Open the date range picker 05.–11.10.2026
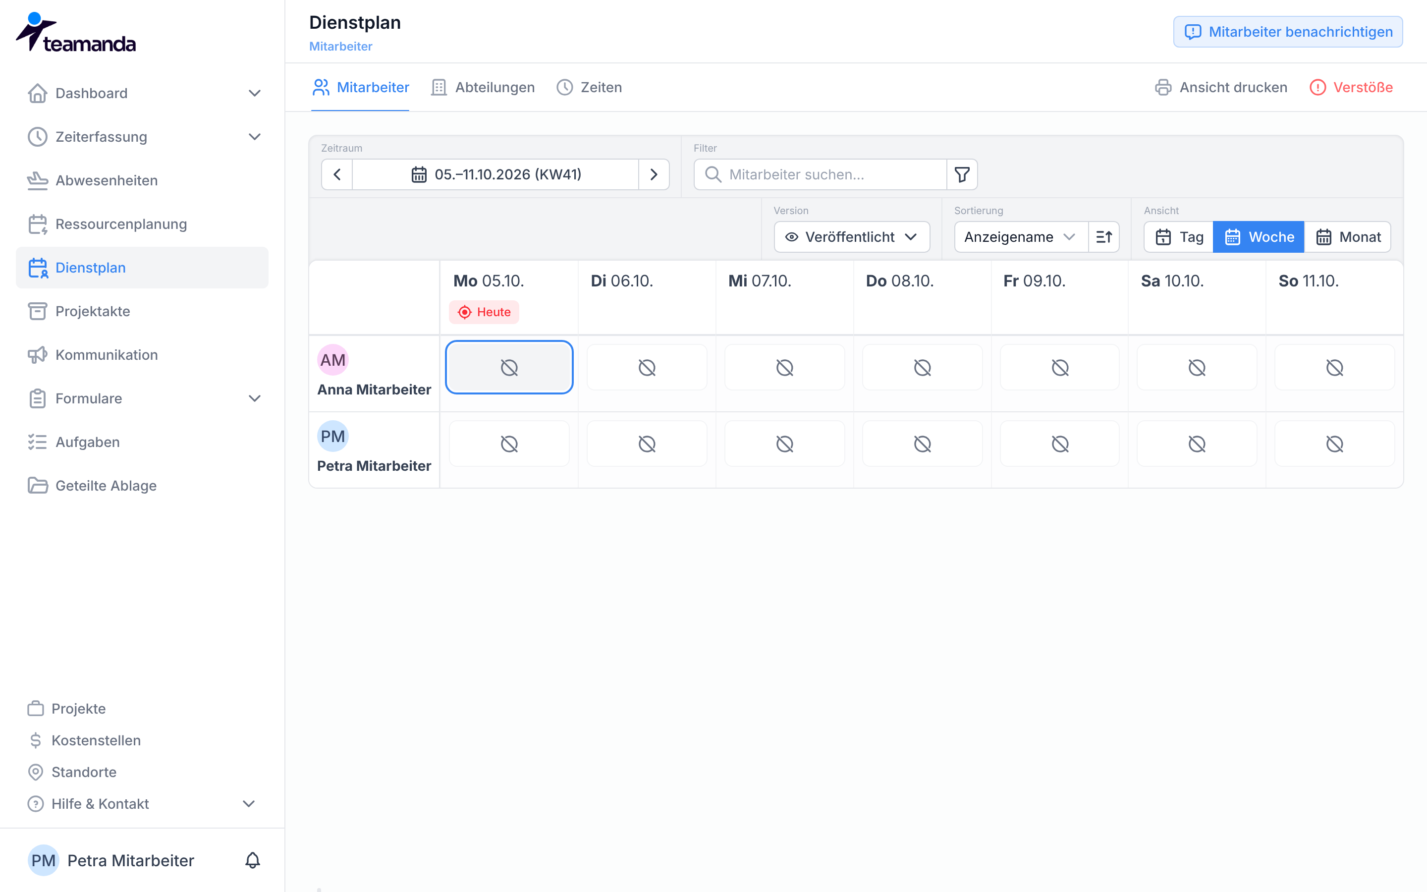This screenshot has height=892, width=1427. click(x=495, y=174)
